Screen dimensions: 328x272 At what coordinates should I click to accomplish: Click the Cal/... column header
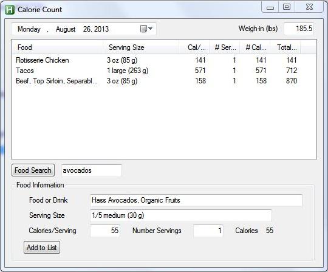click(x=194, y=47)
